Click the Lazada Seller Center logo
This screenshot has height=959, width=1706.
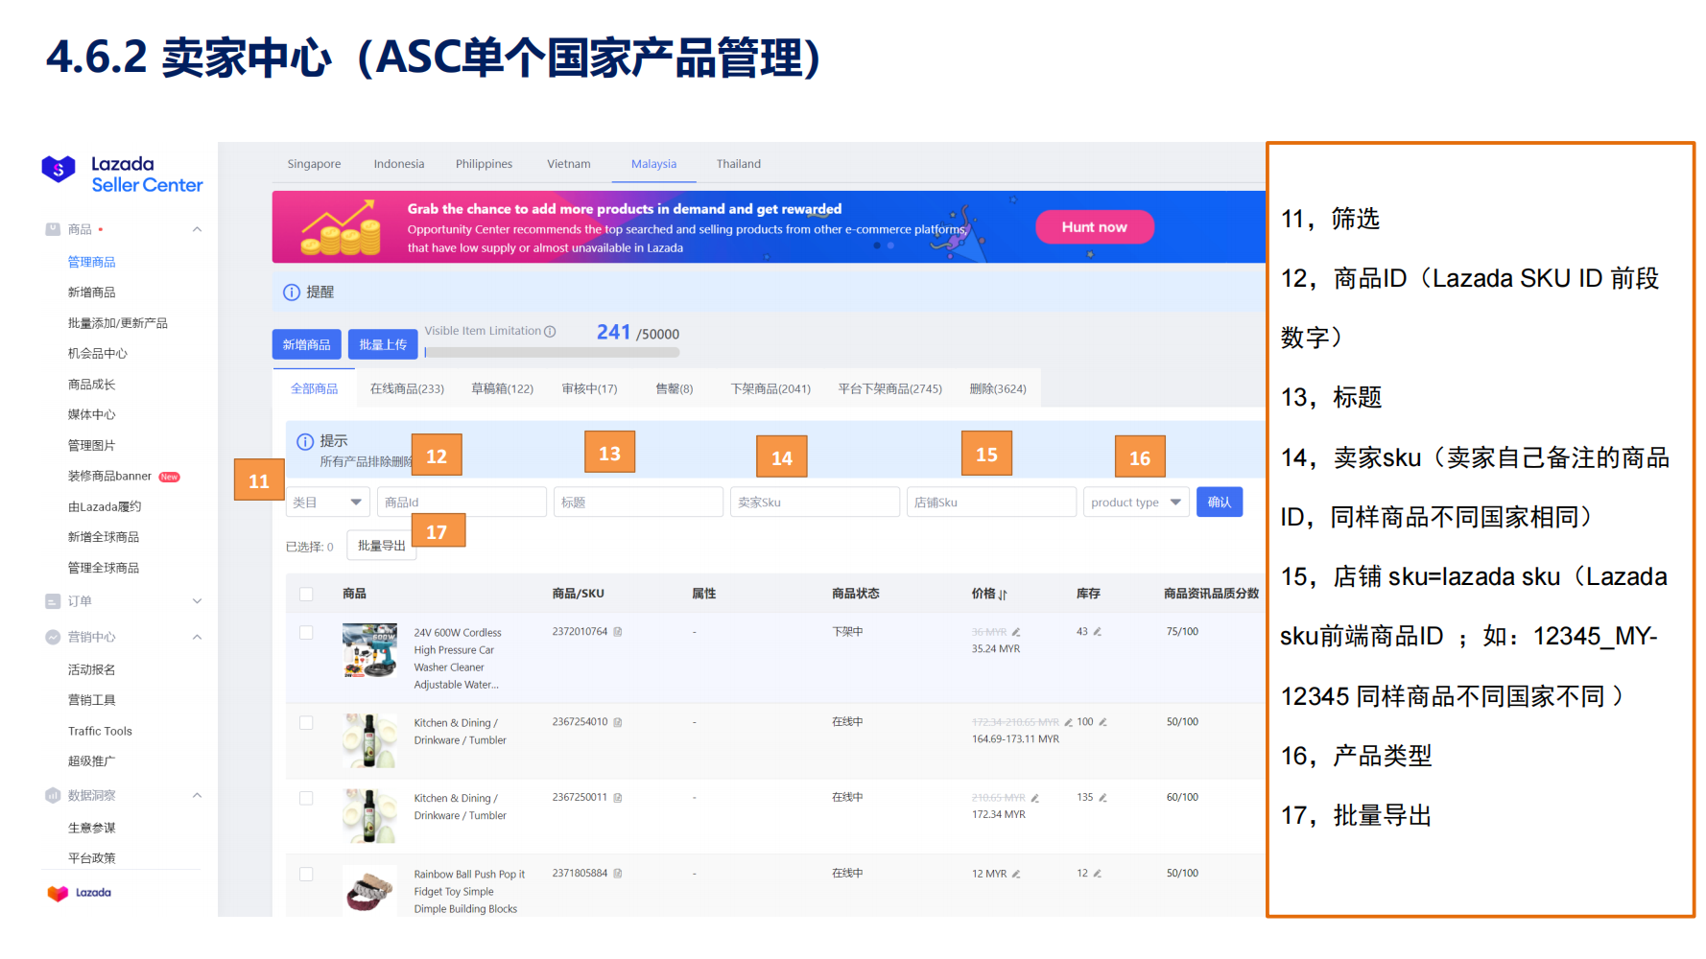(x=122, y=173)
